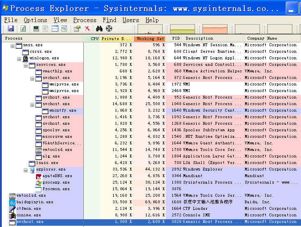Screen dimensions: 301x227
Task: Click the 'Mandiant' company name cell
Action: (x=254, y=176)
